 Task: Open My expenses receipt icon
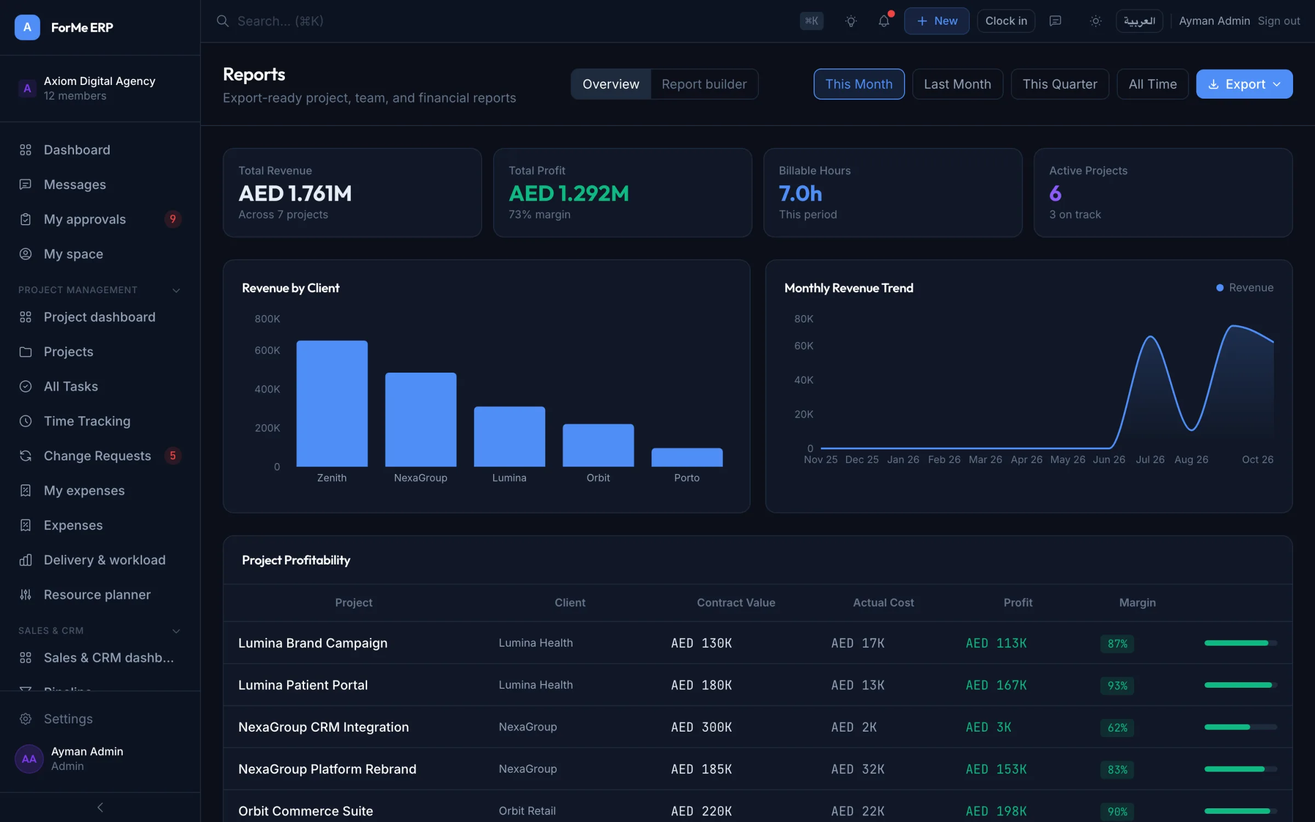[x=25, y=490]
